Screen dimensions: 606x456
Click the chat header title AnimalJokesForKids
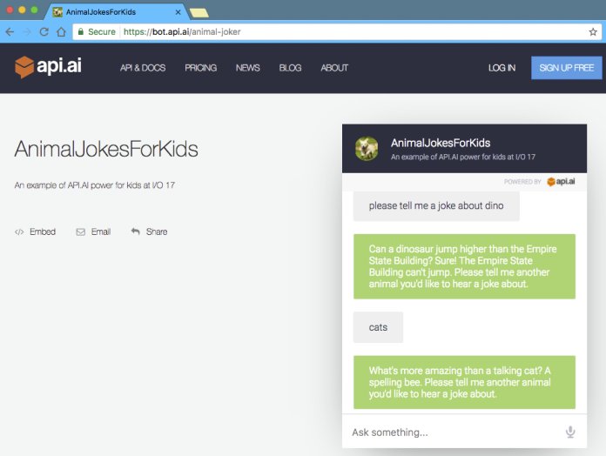click(x=441, y=144)
